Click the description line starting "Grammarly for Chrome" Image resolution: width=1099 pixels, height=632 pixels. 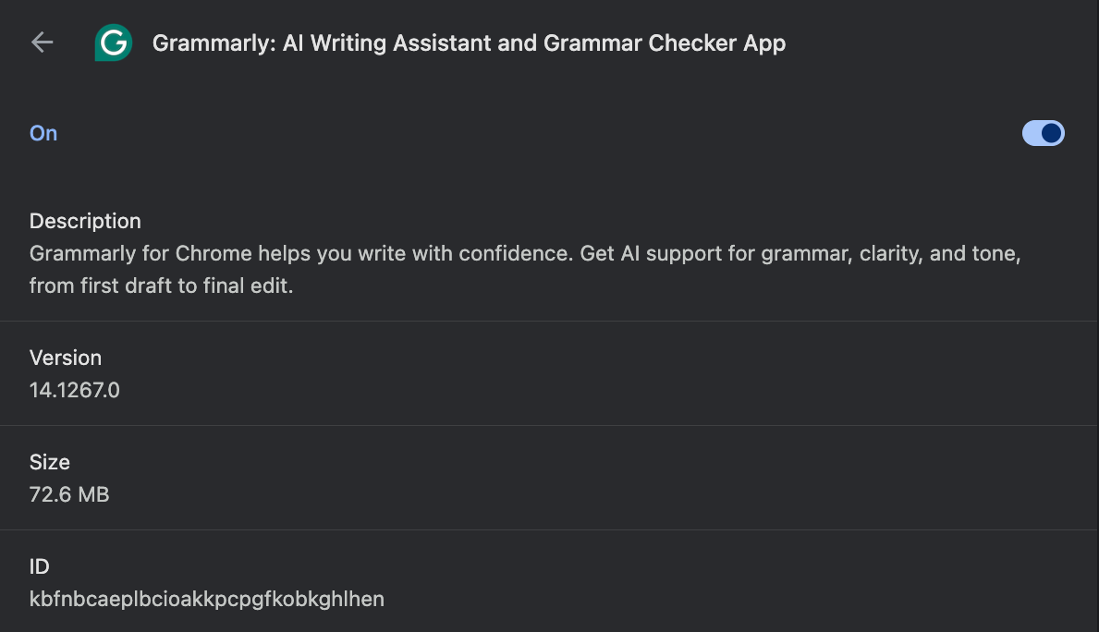(524, 254)
